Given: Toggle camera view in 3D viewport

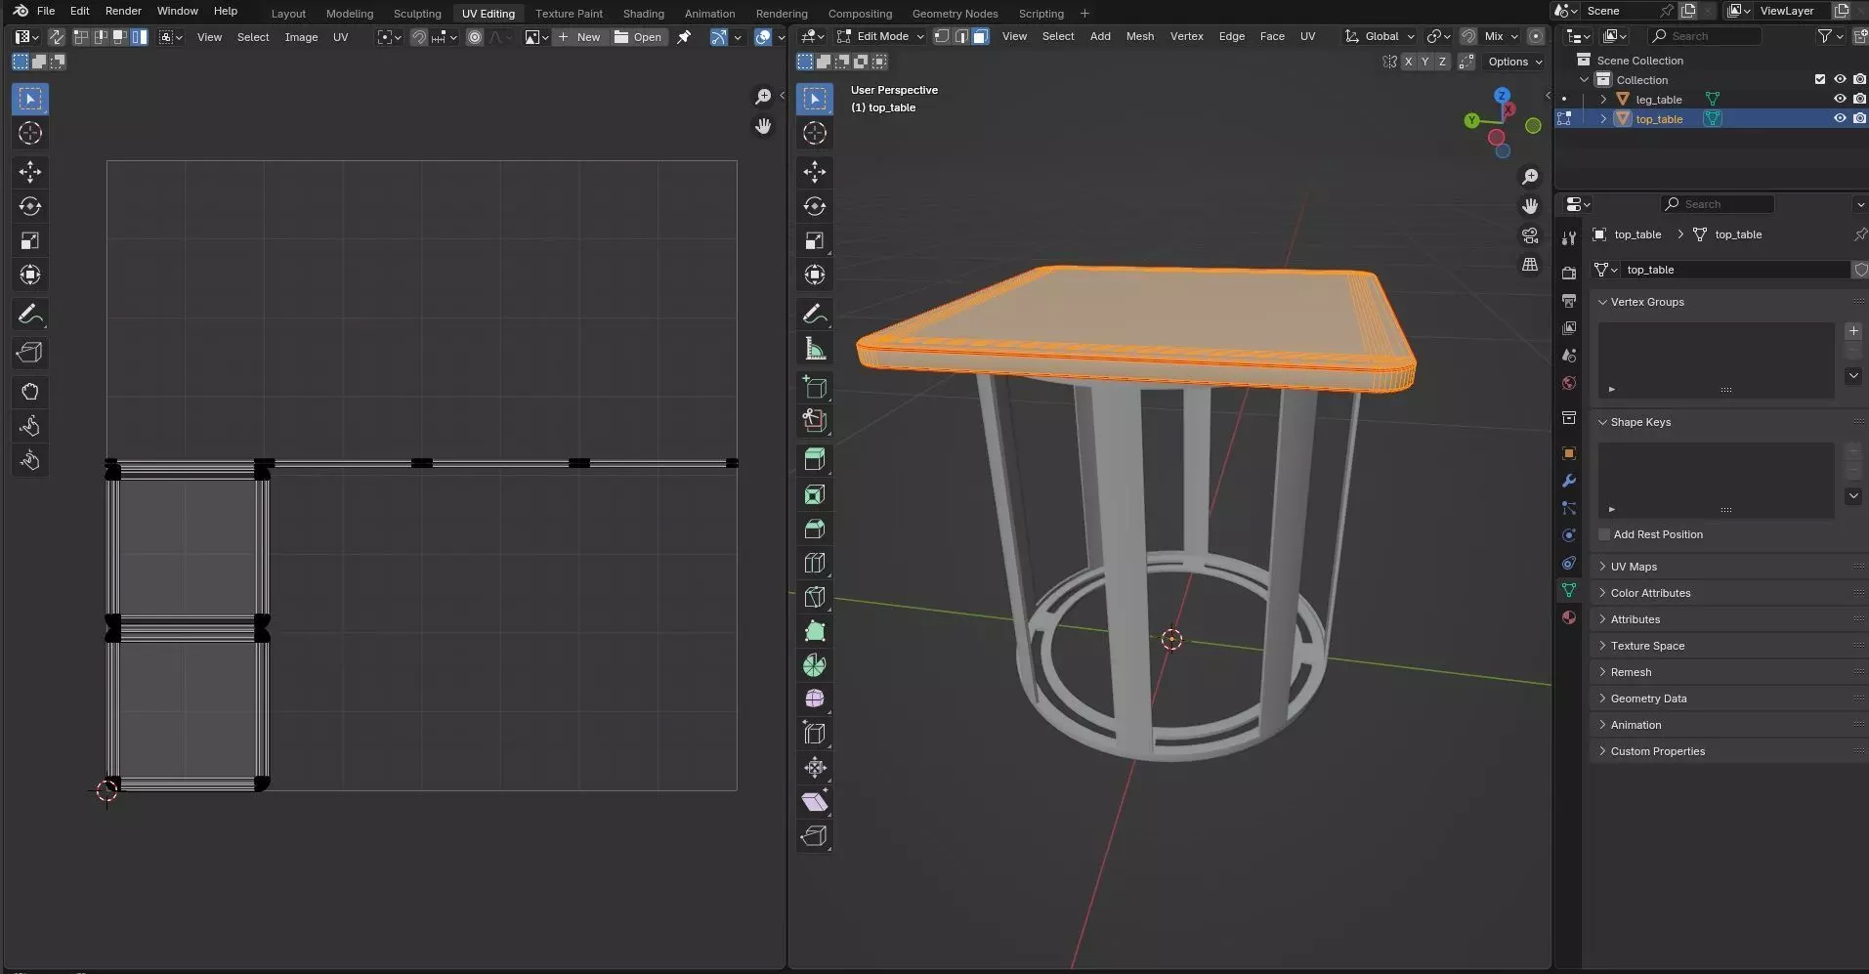Looking at the screenshot, I should [1530, 235].
